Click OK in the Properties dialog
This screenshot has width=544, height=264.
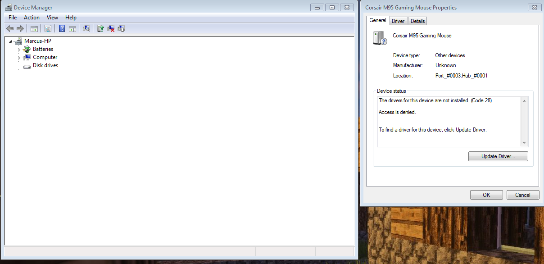pyautogui.click(x=486, y=195)
